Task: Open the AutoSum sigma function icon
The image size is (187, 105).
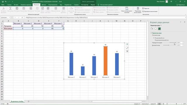Action: (11, 8)
